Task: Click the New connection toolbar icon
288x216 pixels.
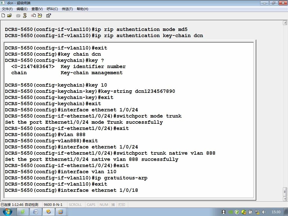Action: [3, 16]
